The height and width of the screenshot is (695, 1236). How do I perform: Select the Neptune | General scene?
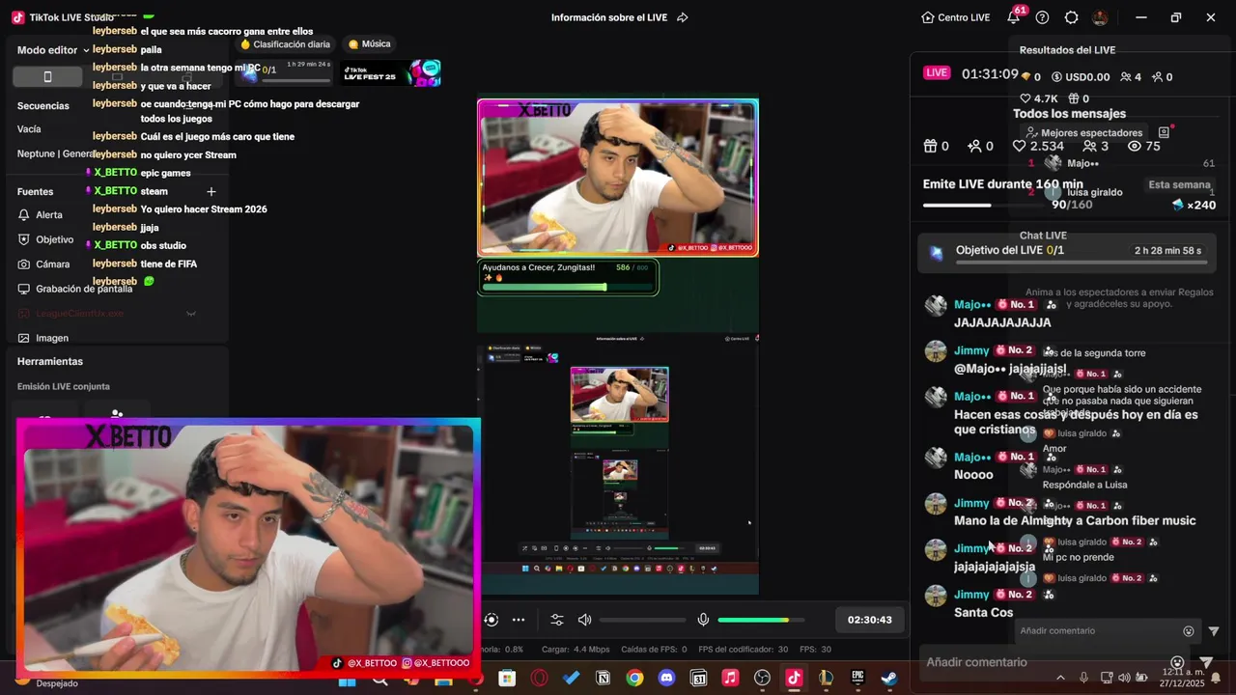(56, 153)
